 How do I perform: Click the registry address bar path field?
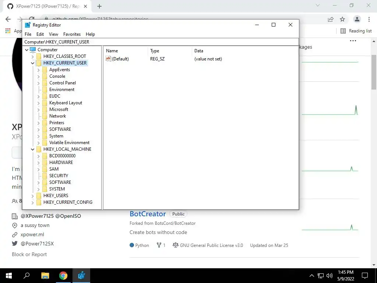(x=161, y=42)
